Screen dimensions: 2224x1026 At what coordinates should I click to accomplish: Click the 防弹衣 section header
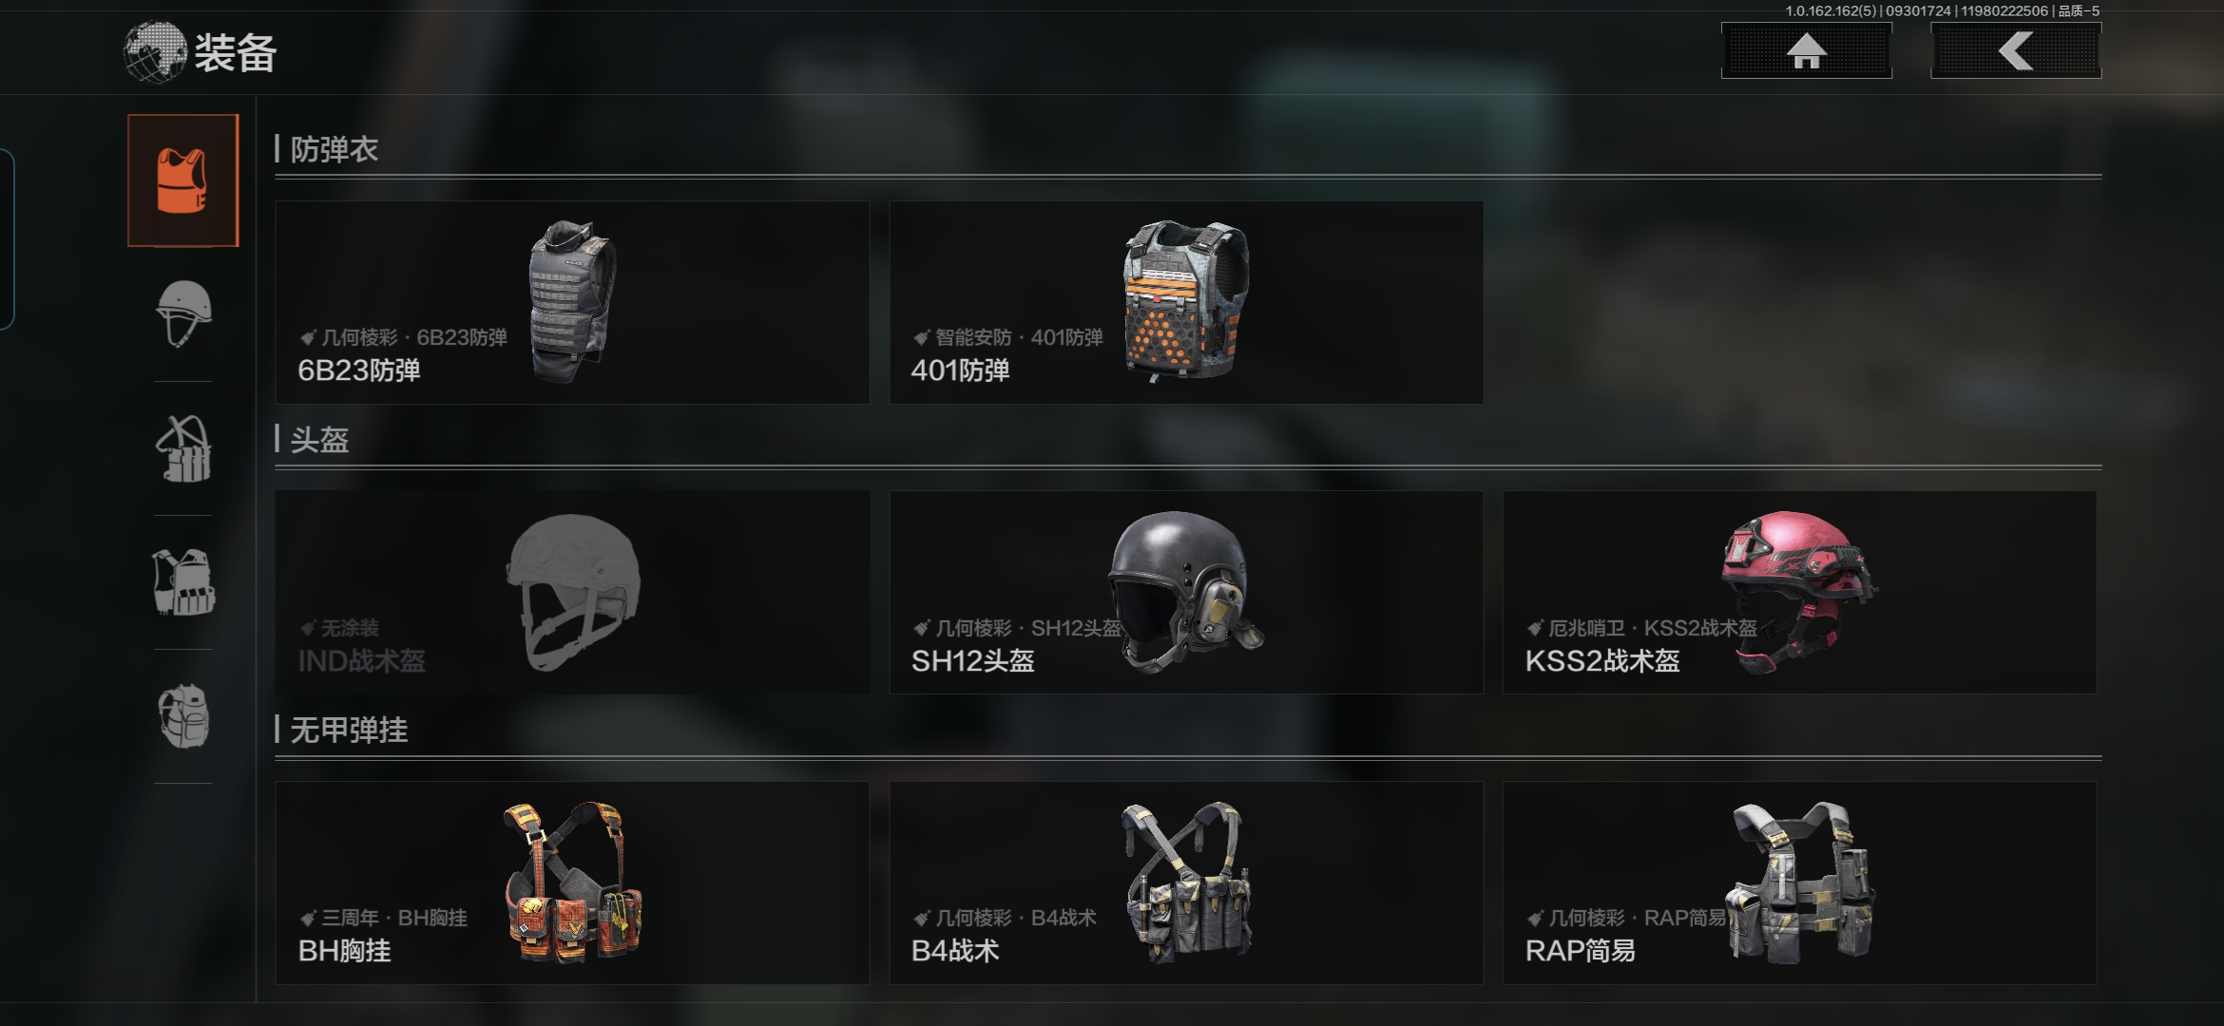(334, 149)
